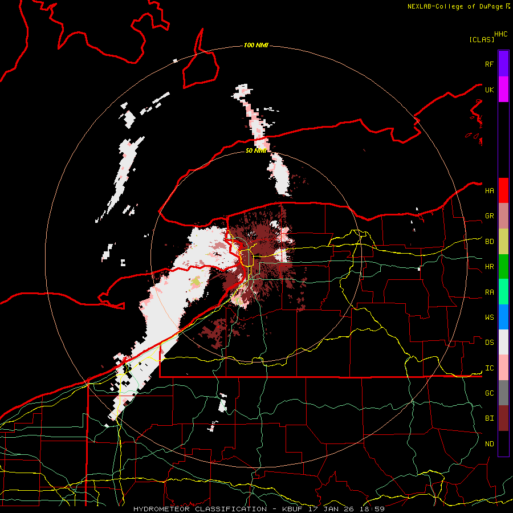The width and height of the screenshot is (513, 513).
Task: Click the purple RF legend color swatch
Action: tap(503, 64)
